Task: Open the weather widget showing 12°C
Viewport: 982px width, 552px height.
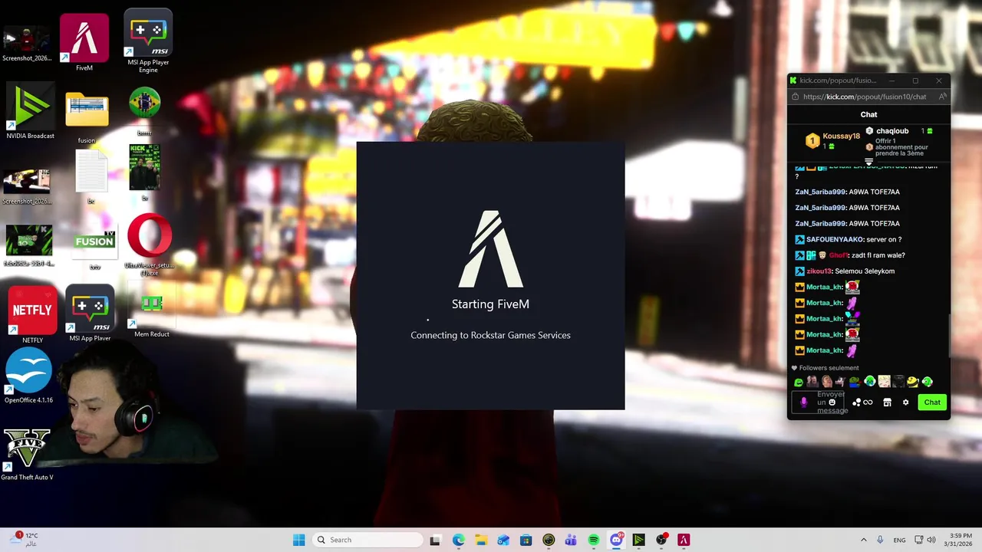Action: 24,539
